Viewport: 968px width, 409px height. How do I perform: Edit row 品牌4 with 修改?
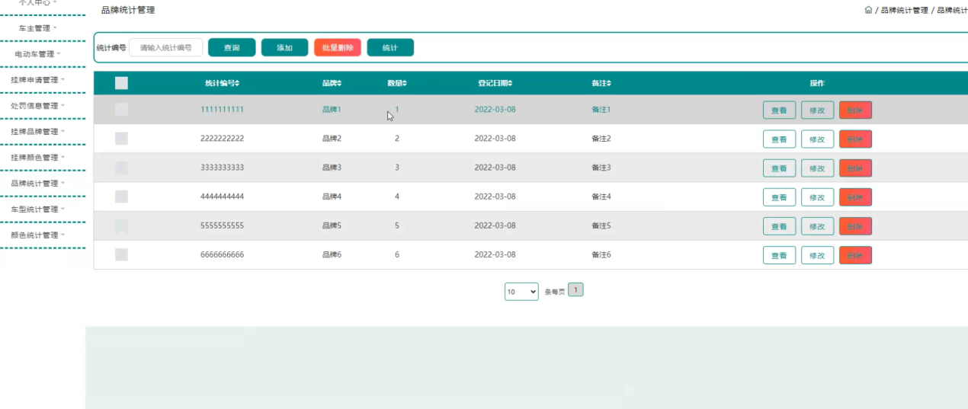click(817, 197)
